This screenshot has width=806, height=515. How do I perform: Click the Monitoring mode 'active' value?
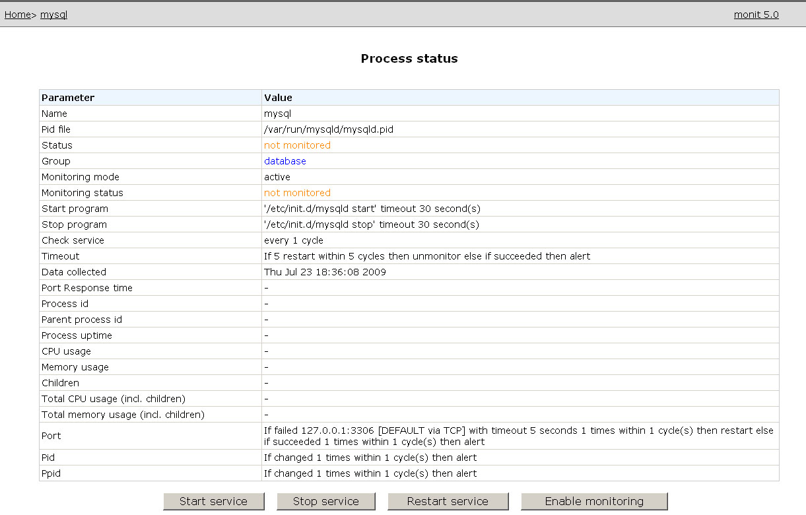(277, 177)
